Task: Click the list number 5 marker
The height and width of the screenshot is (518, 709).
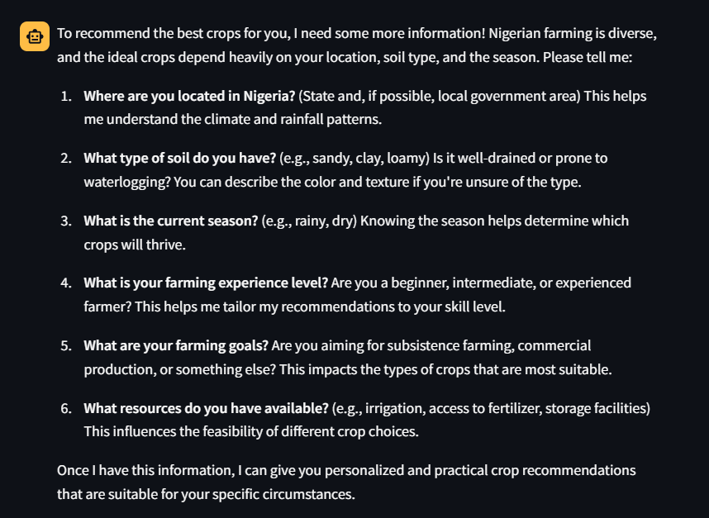Action: [x=66, y=345]
